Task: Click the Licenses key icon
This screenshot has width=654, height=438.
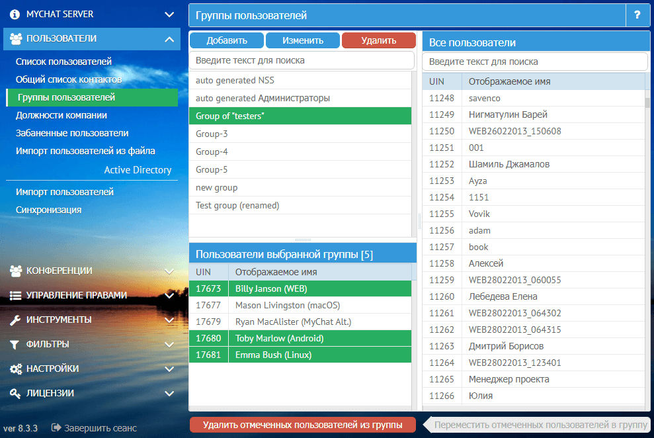Action: [x=16, y=394]
